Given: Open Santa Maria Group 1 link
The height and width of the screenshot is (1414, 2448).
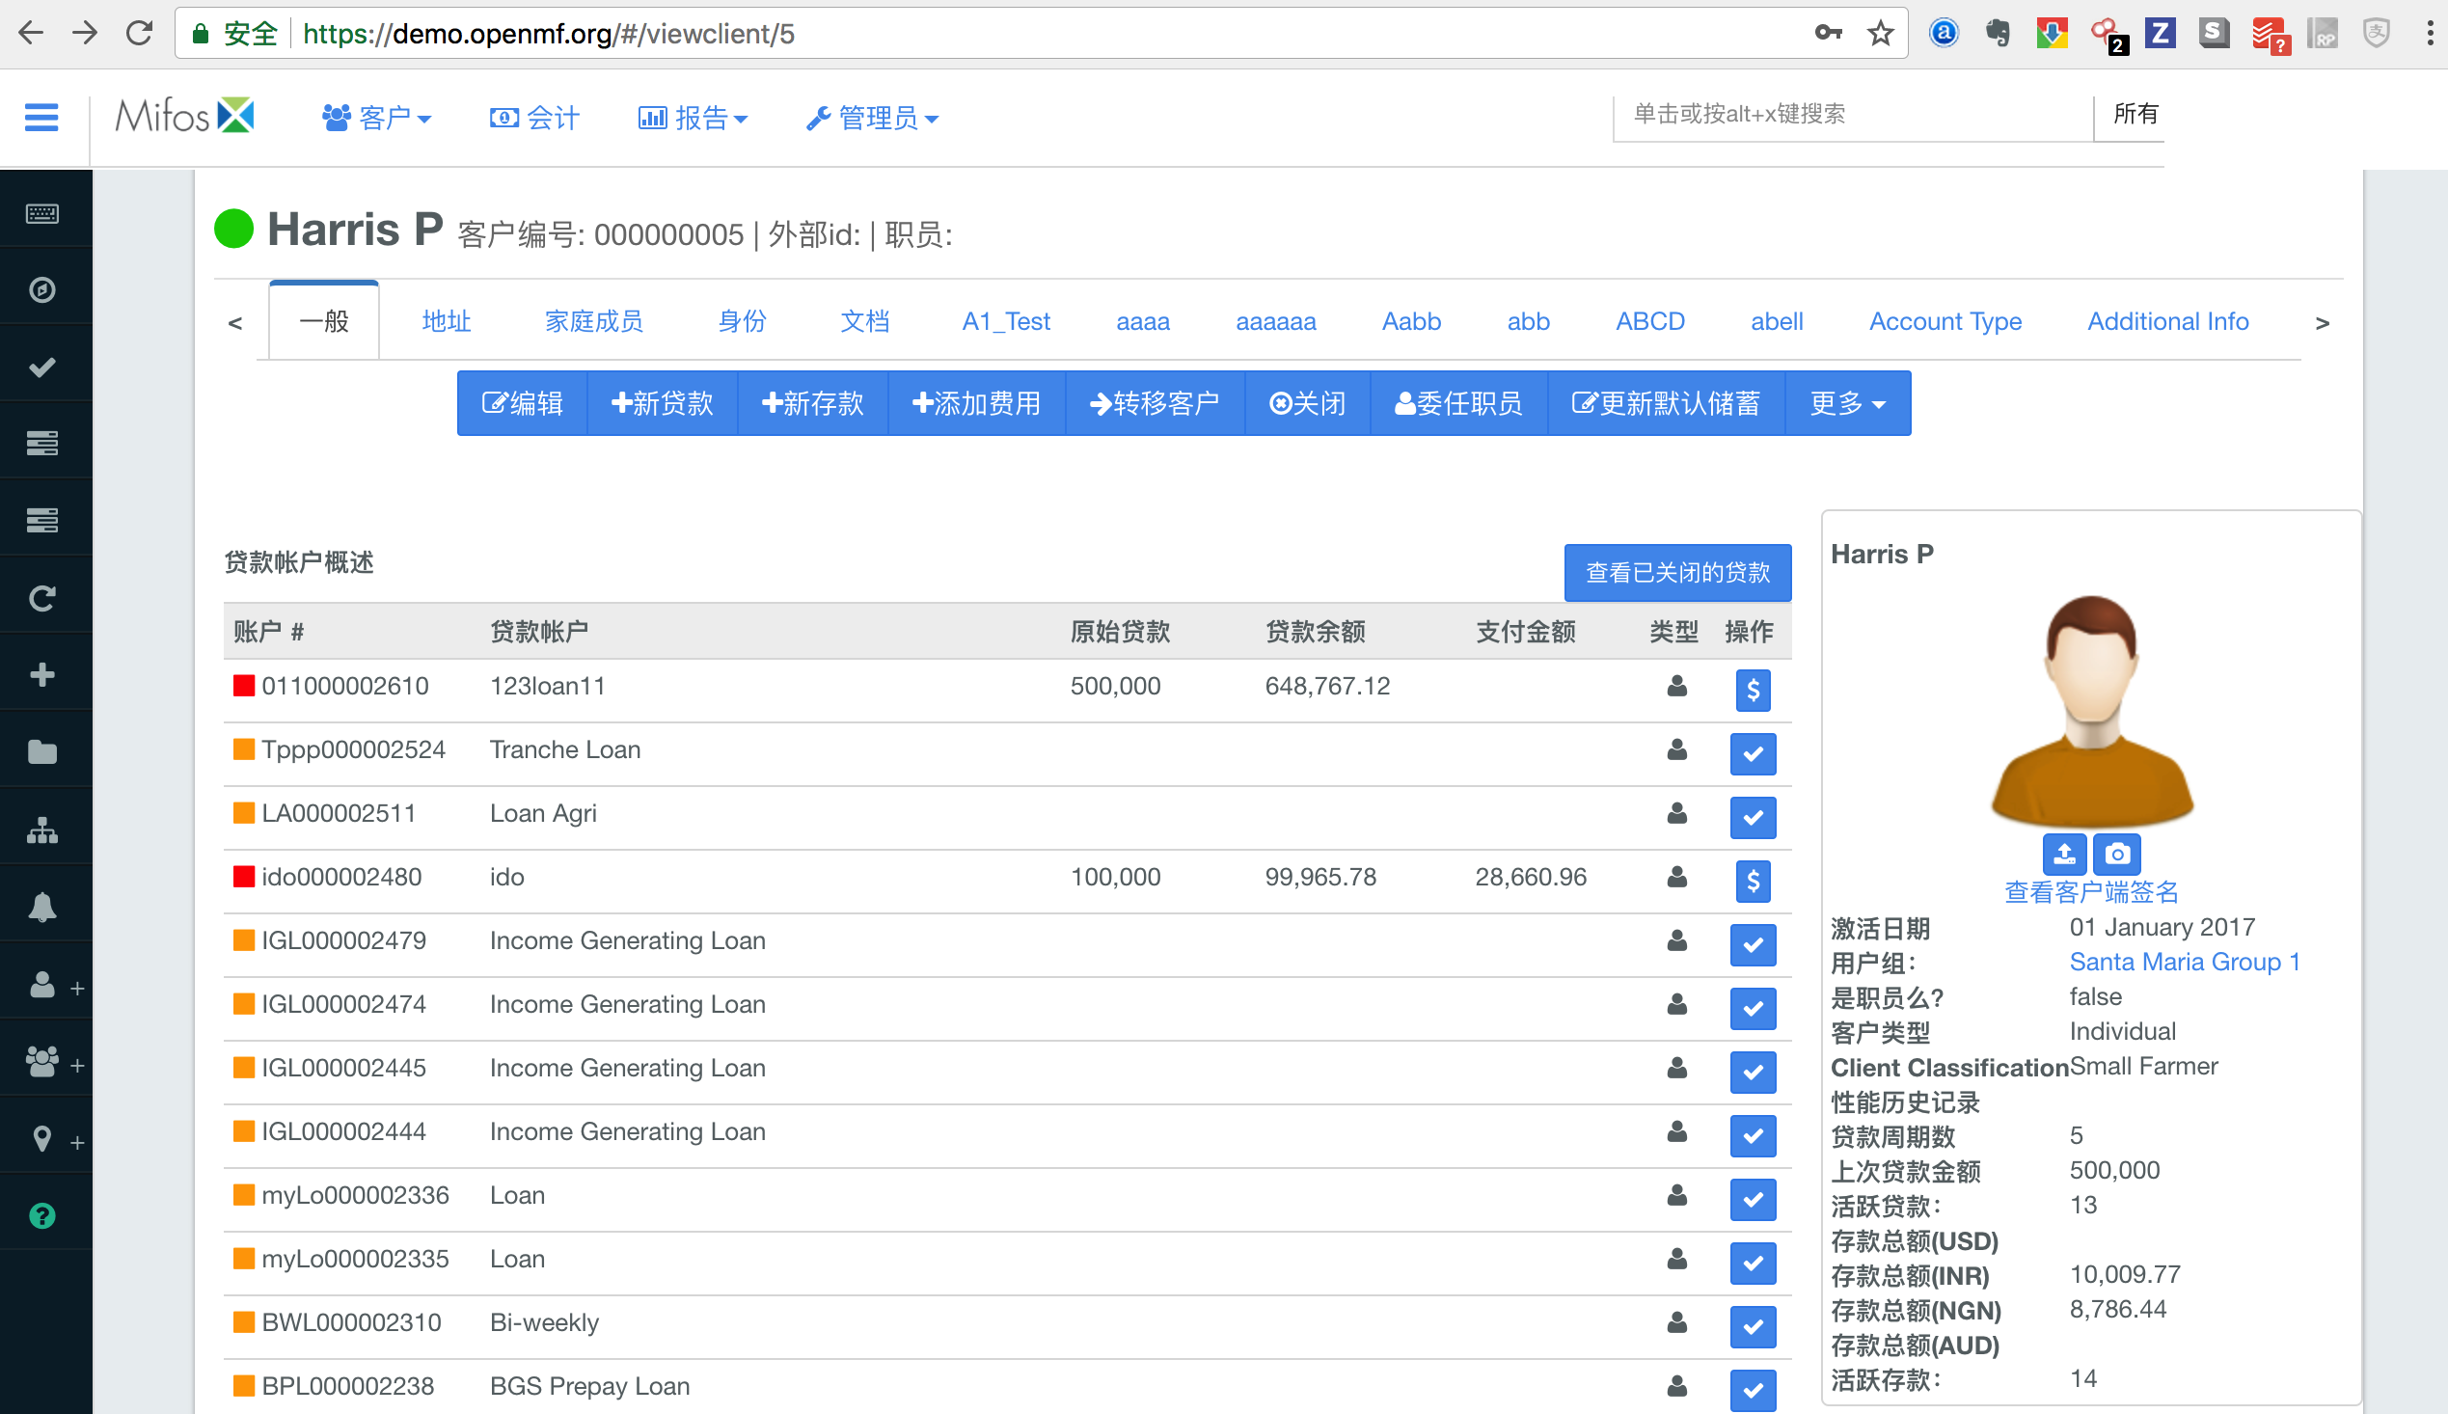Looking at the screenshot, I should (2185, 962).
